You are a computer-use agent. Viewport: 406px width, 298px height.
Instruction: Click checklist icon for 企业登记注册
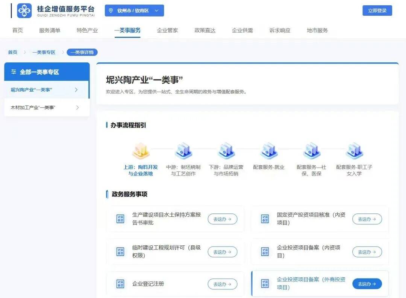click(x=120, y=284)
